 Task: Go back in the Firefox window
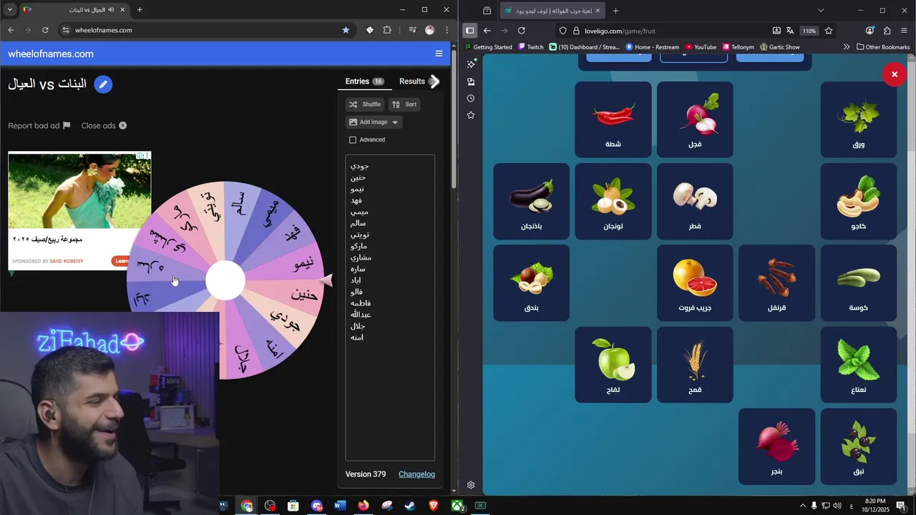(487, 31)
